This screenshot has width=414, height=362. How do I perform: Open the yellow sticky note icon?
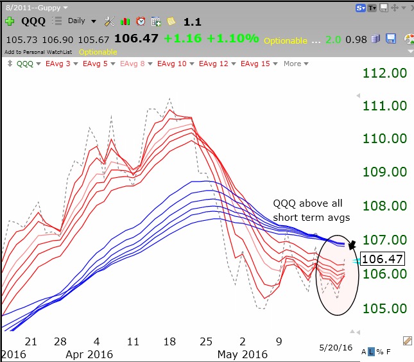pos(171,21)
